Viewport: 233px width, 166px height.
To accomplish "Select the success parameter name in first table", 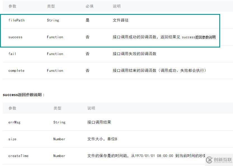I will coord(15,37).
